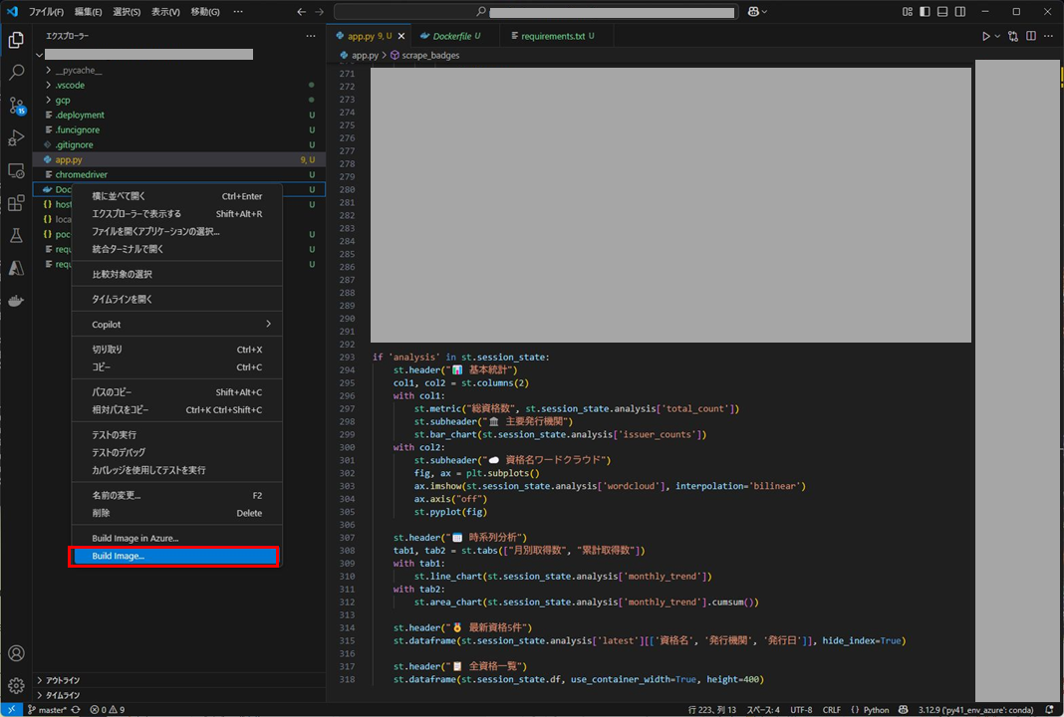The width and height of the screenshot is (1064, 717).
Task: Click the split editor right icon
Action: [1031, 36]
